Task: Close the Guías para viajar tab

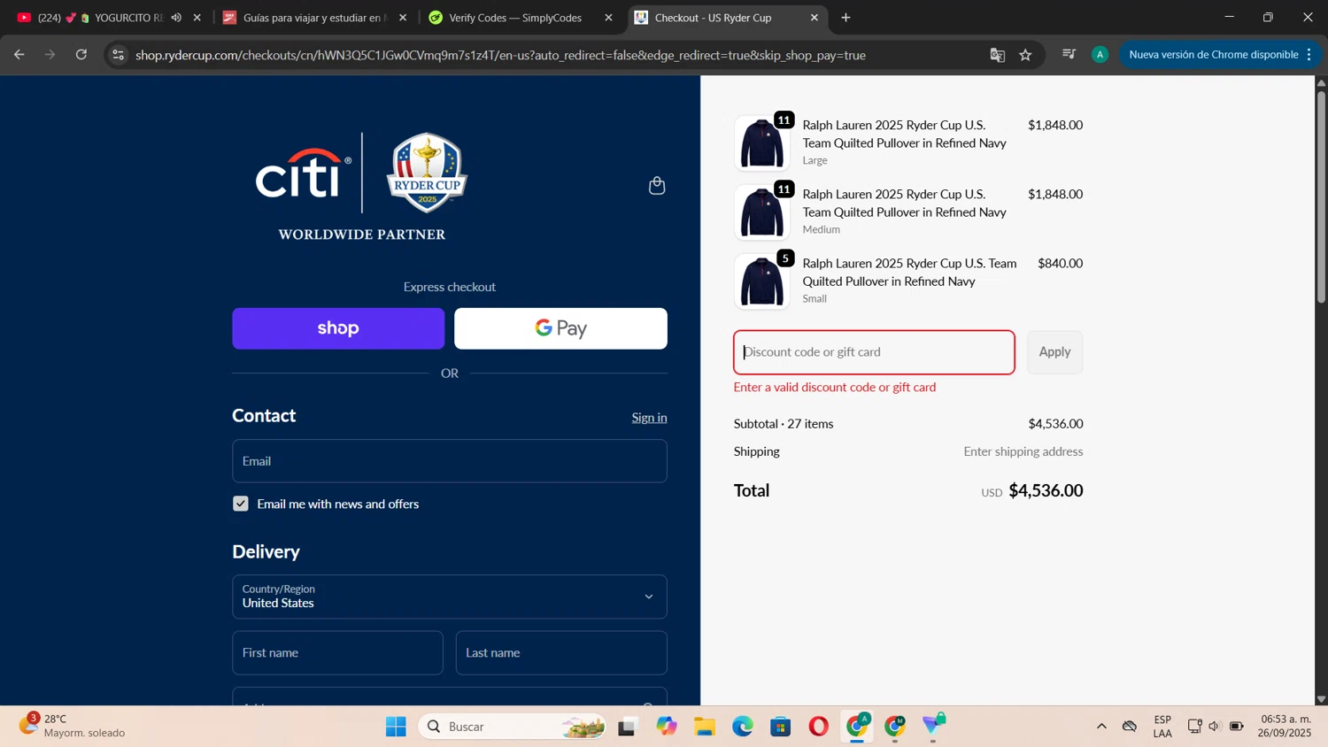Action: (403, 18)
